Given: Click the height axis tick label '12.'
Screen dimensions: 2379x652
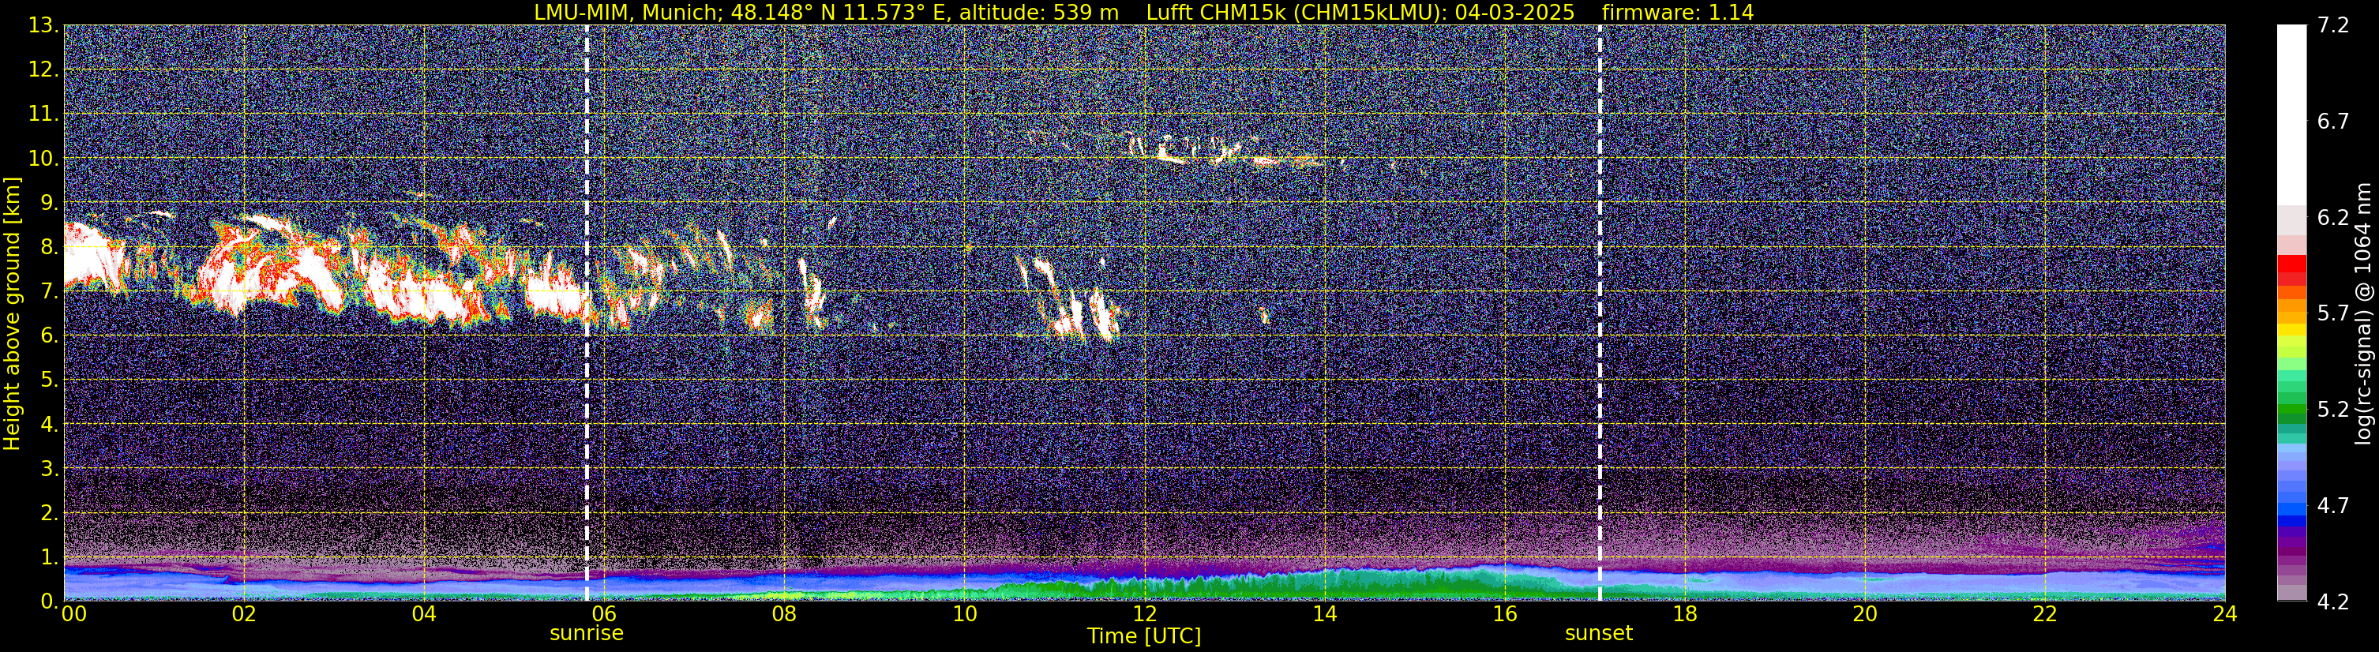Looking at the screenshot, I should pyautogui.click(x=43, y=69).
